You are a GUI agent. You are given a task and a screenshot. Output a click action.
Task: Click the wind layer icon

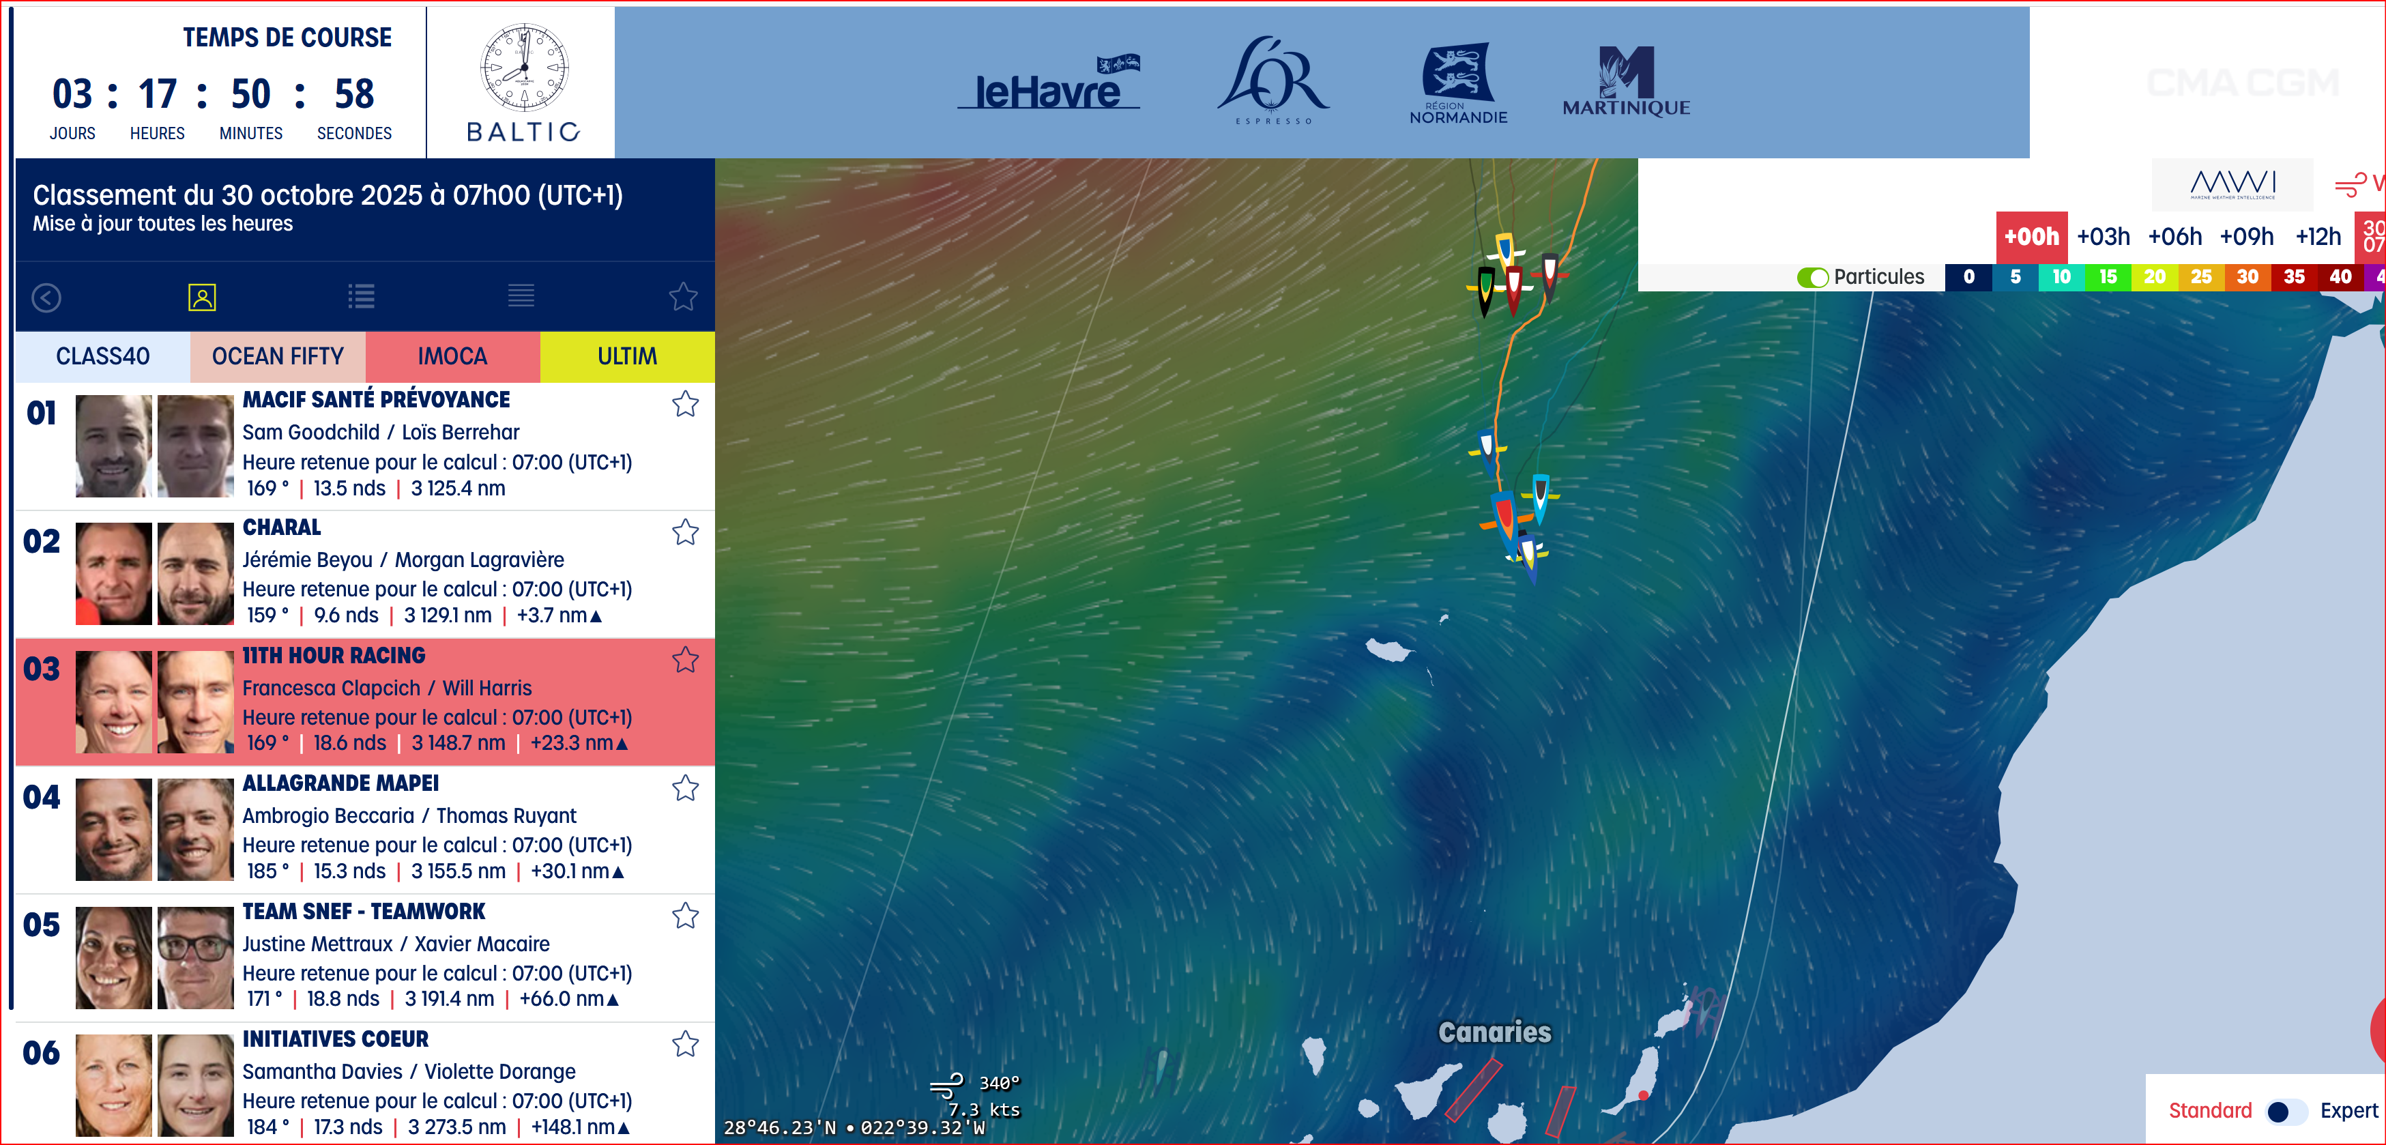(x=2351, y=184)
